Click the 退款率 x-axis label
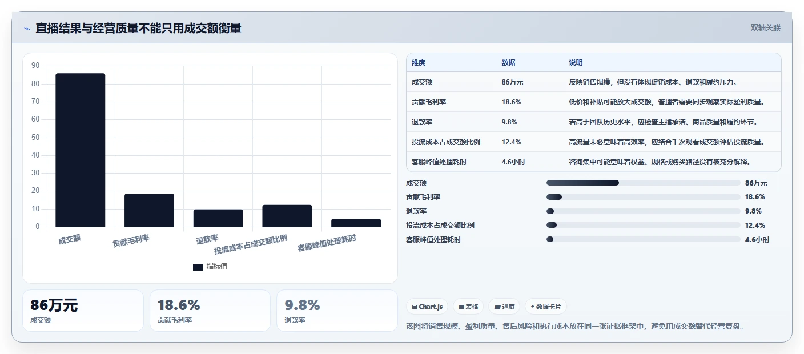Viewport: 804px width, 354px height. [207, 239]
